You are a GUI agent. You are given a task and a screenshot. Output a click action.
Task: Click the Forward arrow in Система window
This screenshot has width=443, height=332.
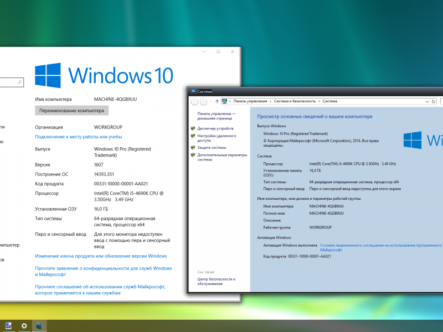pos(203,101)
